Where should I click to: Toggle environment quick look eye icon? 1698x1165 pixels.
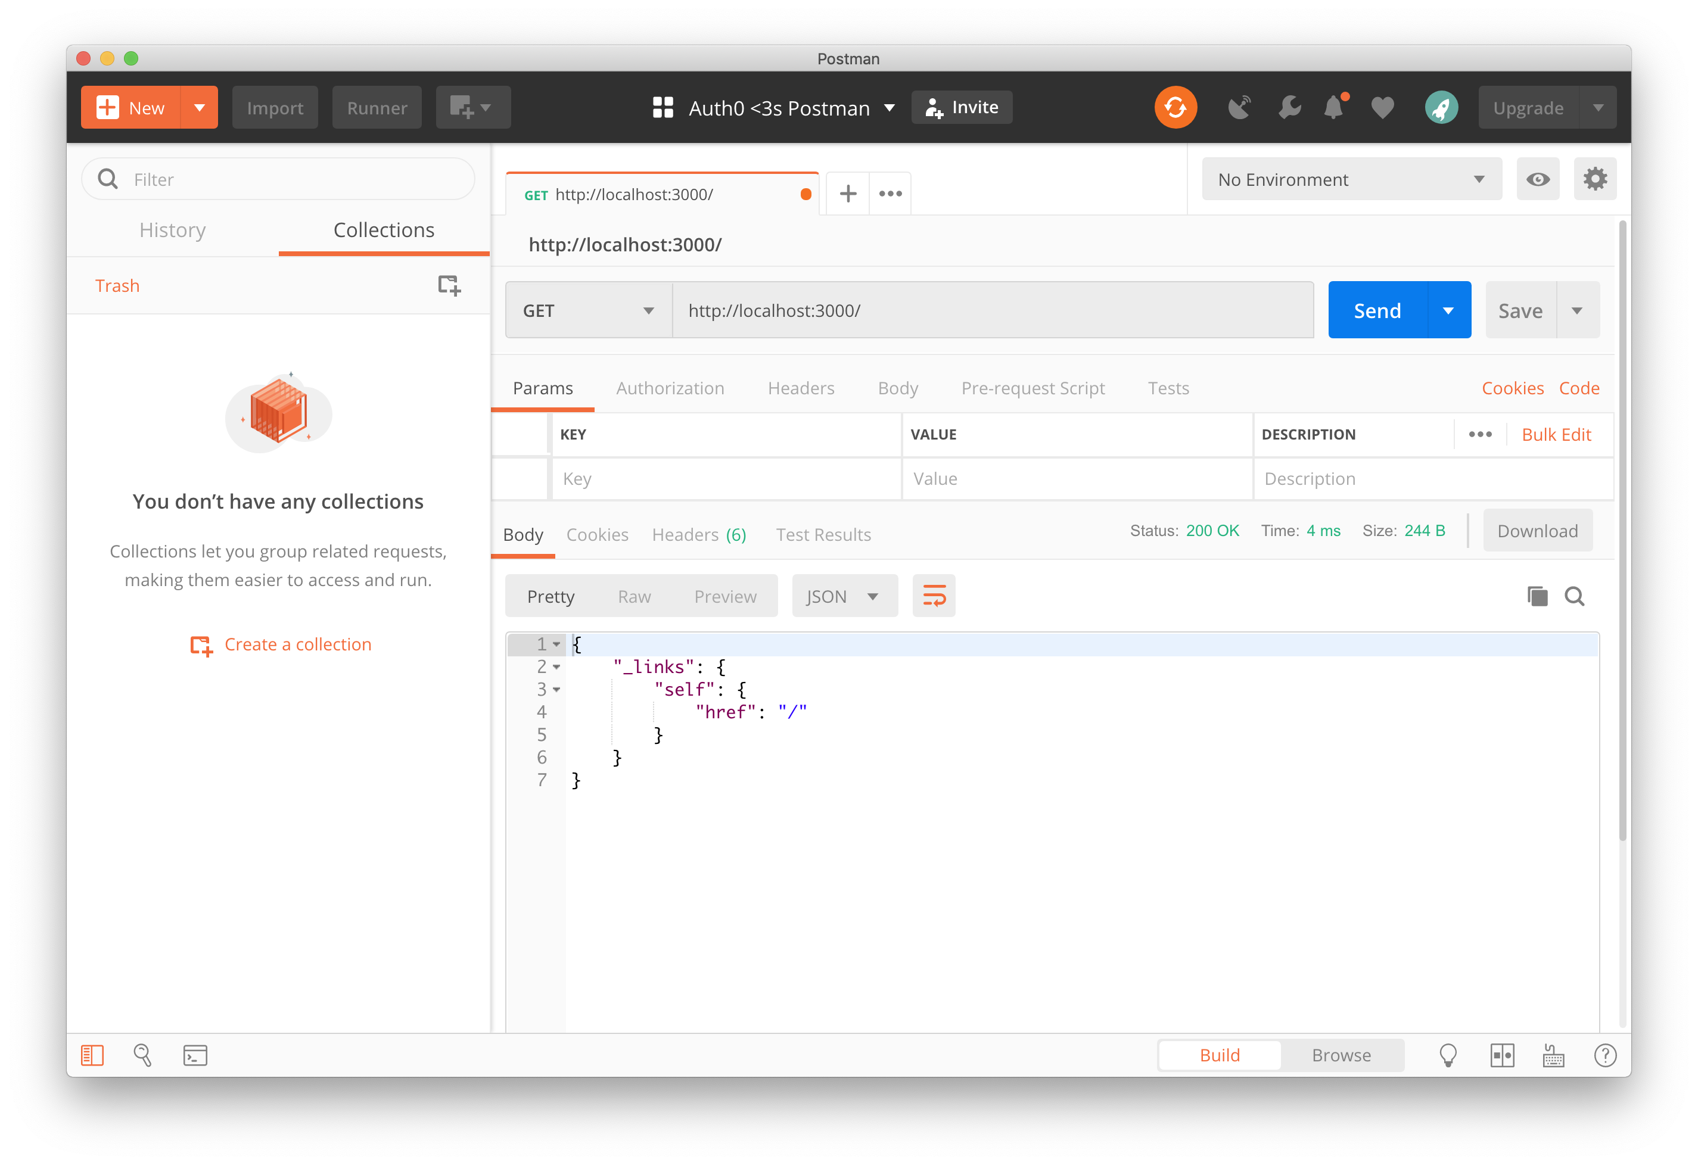1537,179
